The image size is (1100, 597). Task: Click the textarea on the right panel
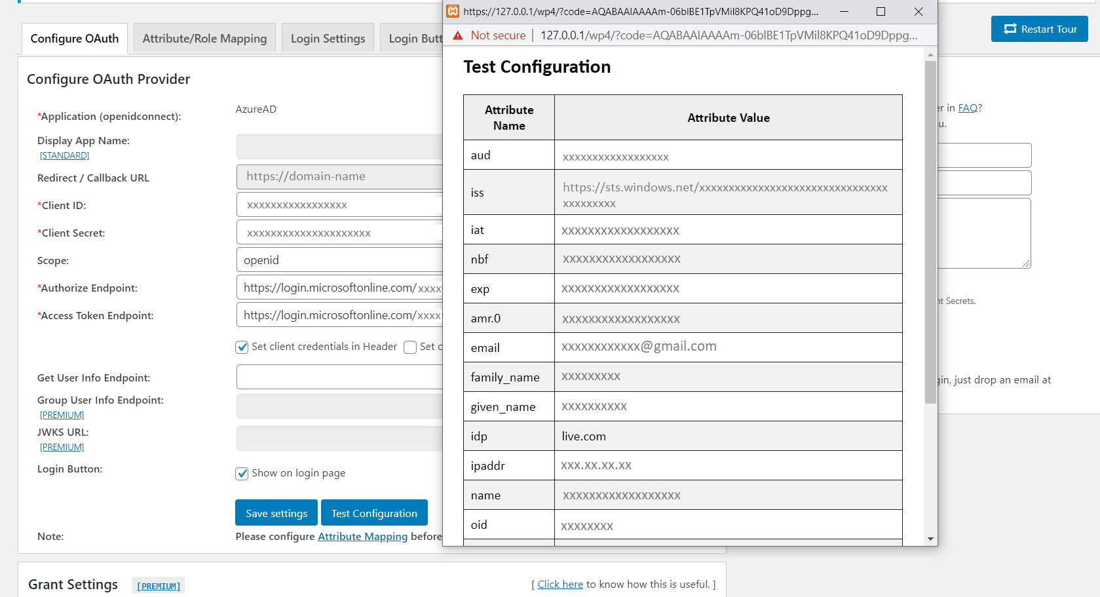click(985, 233)
